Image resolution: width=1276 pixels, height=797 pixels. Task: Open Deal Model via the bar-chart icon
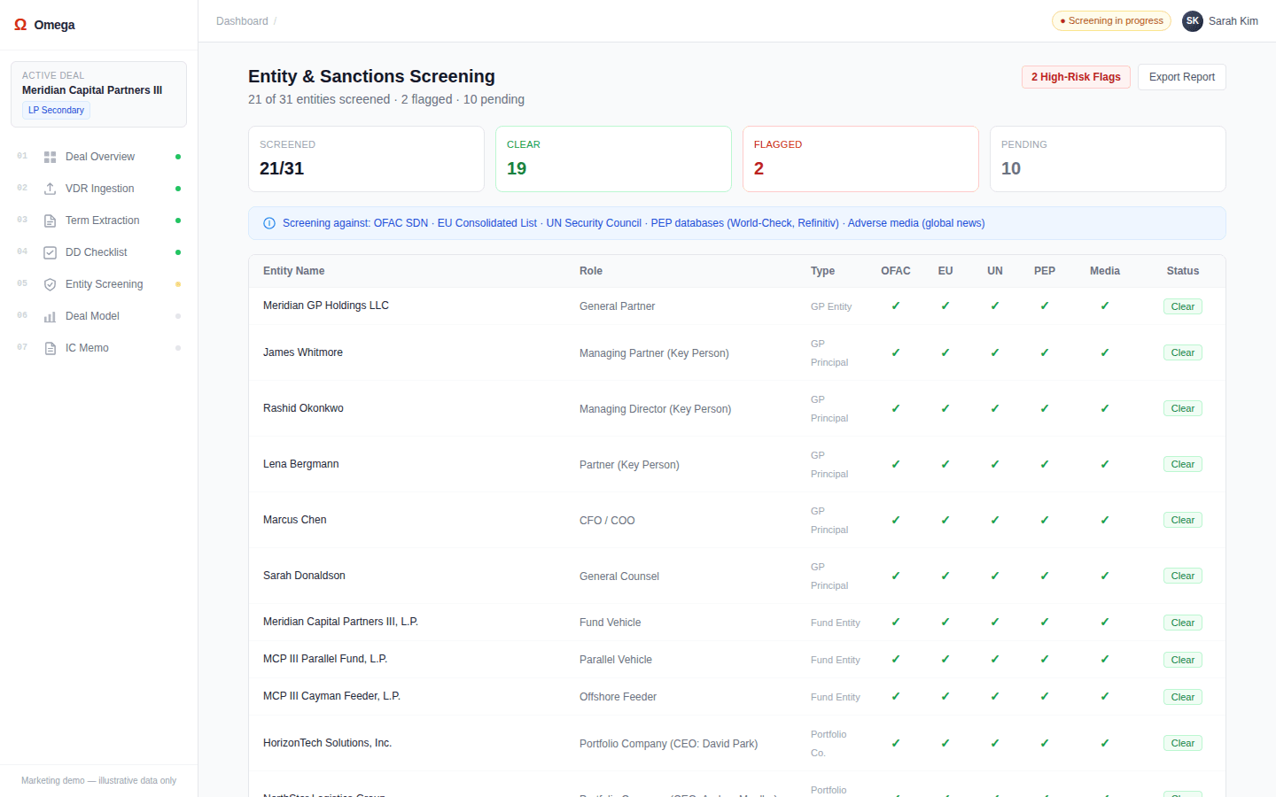(51, 315)
